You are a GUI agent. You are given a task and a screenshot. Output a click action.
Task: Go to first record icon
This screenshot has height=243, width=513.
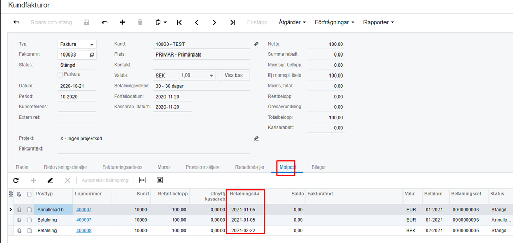[179, 22]
